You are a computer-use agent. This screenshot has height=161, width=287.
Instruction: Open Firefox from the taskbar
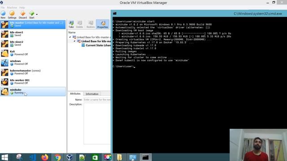(45, 157)
